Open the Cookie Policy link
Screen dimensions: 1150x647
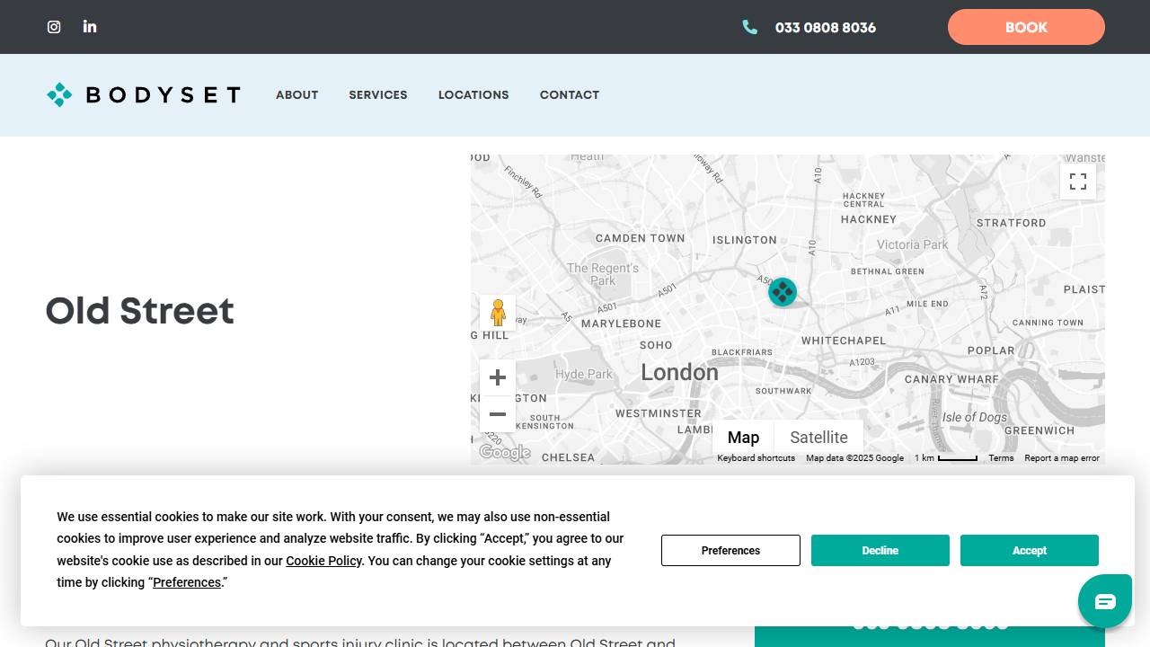[323, 561]
